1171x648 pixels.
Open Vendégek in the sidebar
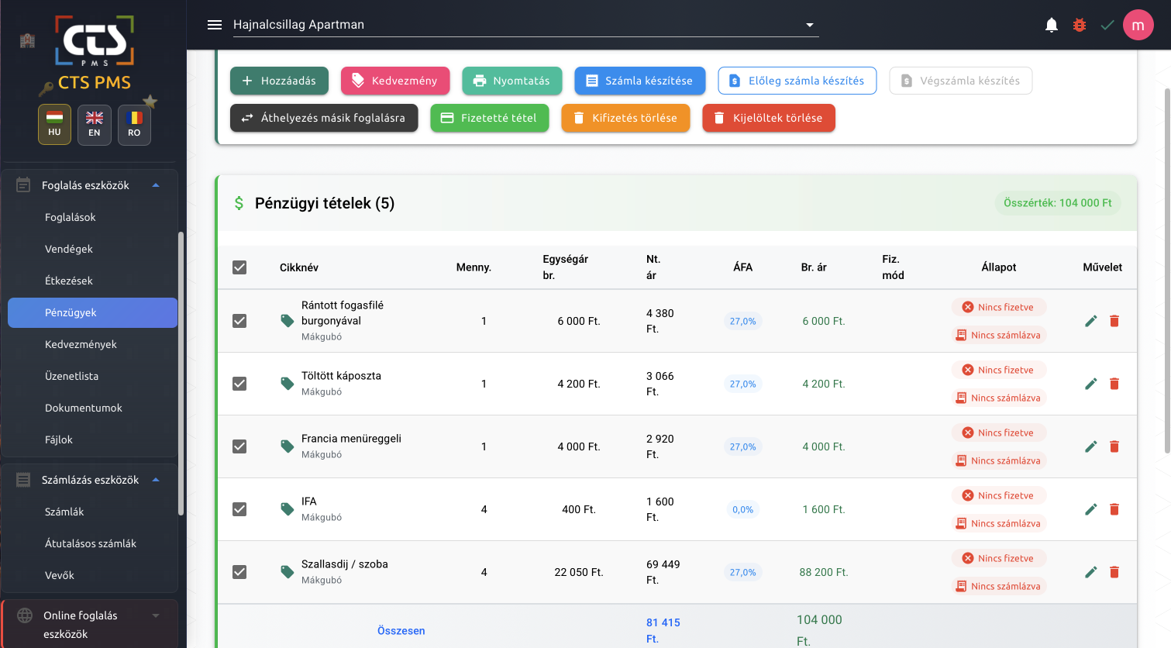click(x=69, y=249)
